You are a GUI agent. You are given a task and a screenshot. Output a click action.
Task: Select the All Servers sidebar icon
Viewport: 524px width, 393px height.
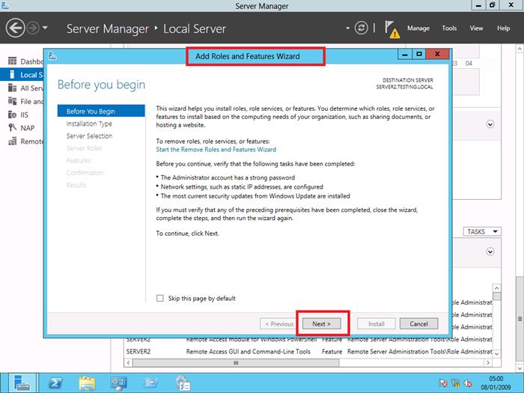pyautogui.click(x=13, y=88)
